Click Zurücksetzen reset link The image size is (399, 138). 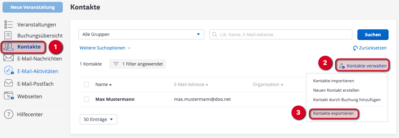370,48
